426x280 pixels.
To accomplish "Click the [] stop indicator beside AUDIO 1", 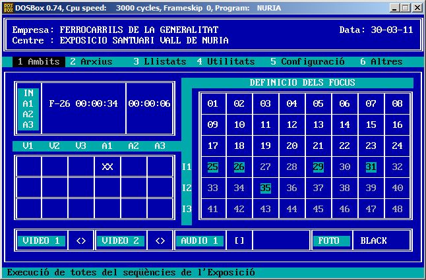I will tap(239, 241).
